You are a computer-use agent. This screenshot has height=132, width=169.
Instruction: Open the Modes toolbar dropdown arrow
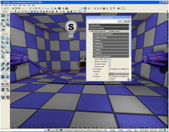pos(12,11)
